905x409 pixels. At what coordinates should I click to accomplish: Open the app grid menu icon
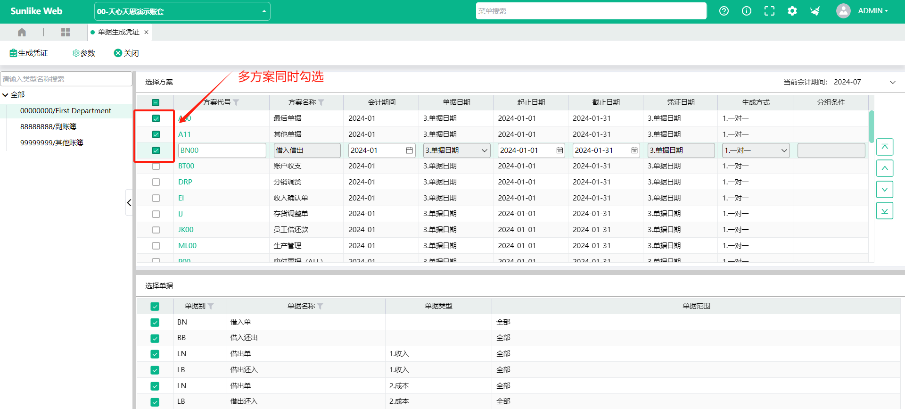pos(66,32)
